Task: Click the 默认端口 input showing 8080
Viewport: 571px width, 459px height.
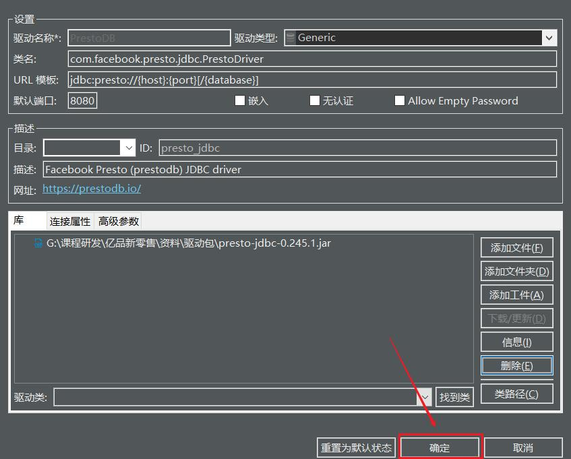Action: (x=82, y=100)
